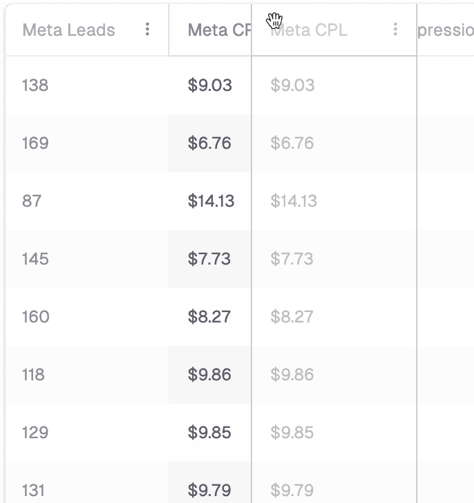Select the dark-text $6.76 CPL value
The image size is (474, 503).
(209, 143)
